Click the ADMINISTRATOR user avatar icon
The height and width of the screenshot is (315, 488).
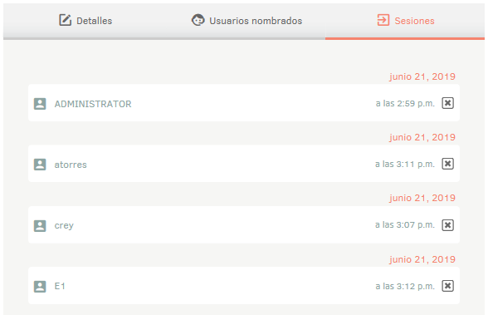click(x=40, y=104)
